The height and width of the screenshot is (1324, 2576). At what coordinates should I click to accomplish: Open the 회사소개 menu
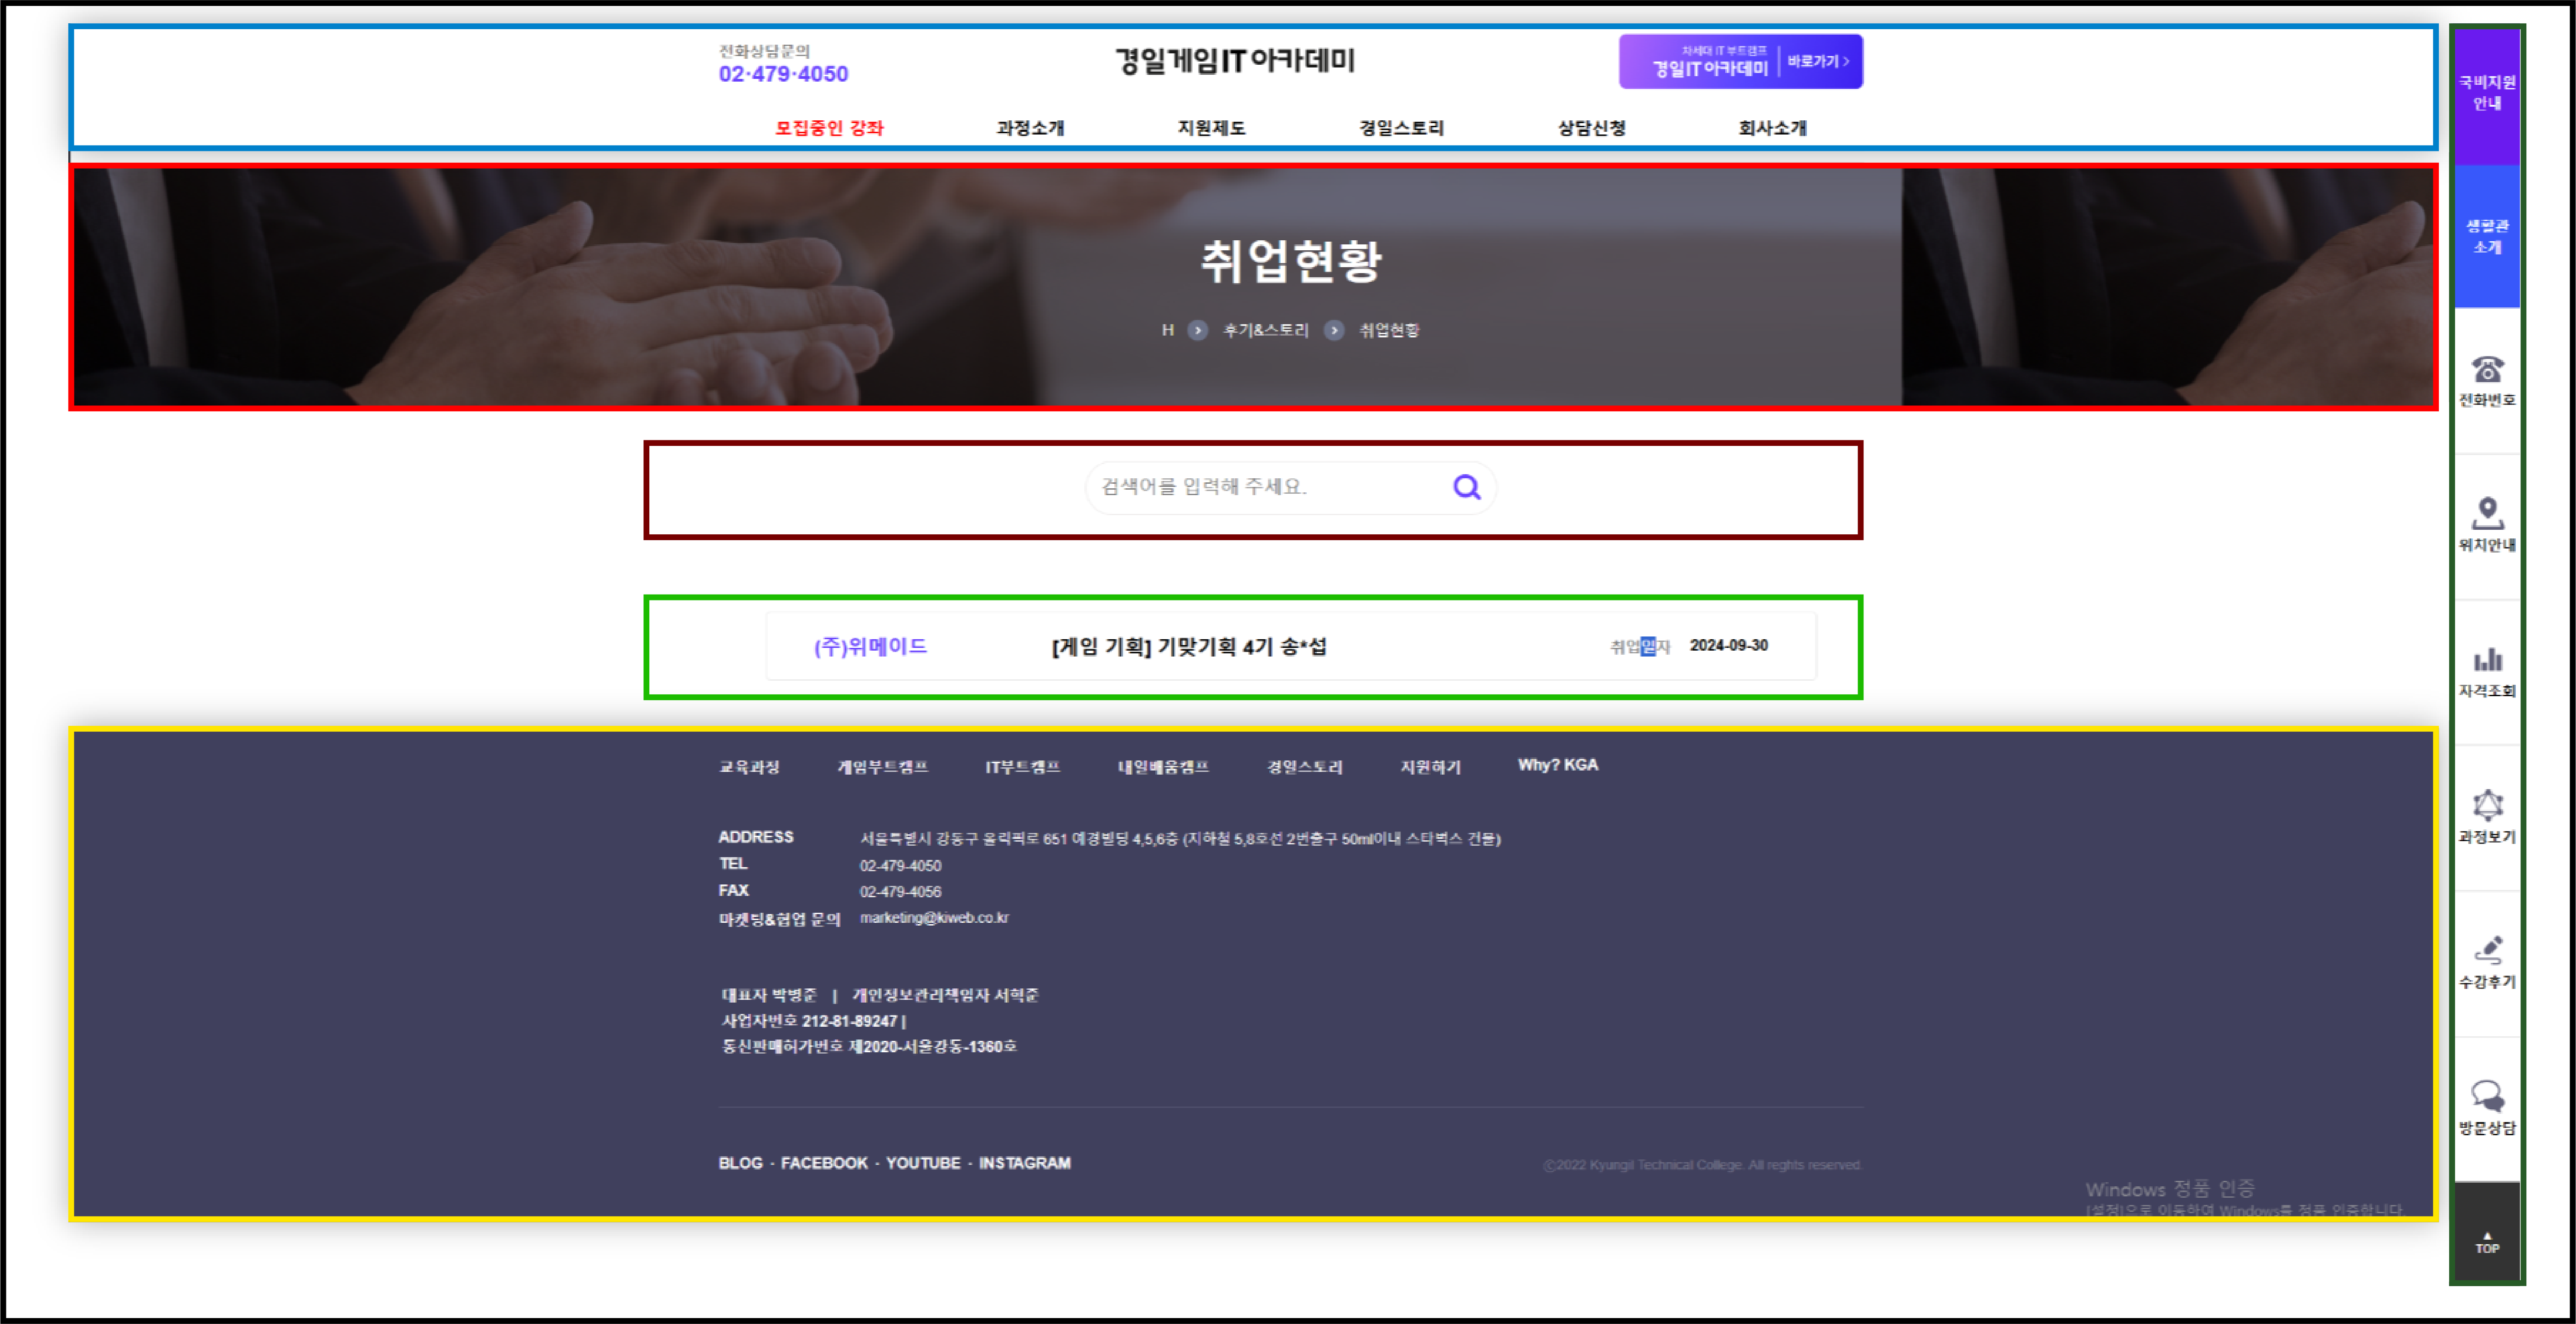point(1772,128)
